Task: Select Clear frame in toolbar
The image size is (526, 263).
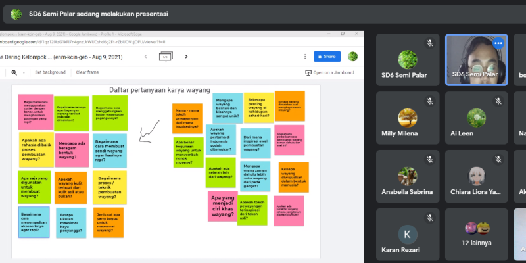Action: (x=87, y=72)
